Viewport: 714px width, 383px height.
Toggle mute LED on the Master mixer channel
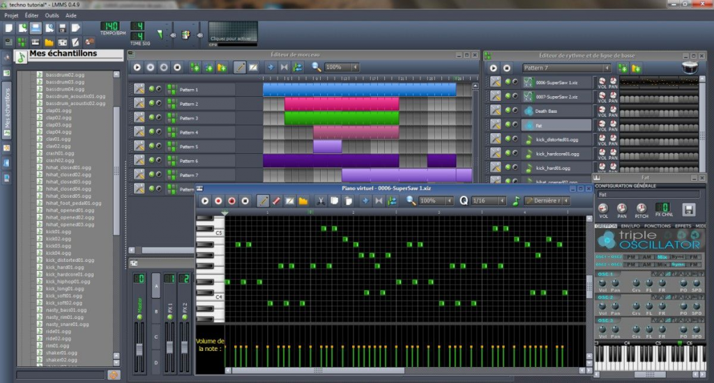[139, 317]
